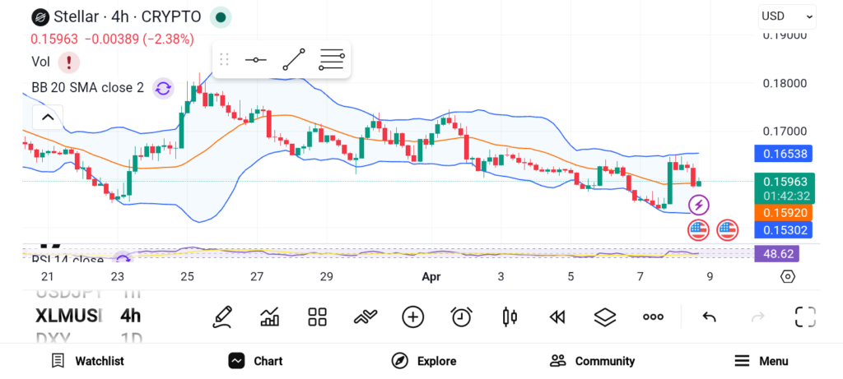Open the layout grid apps icon
This screenshot has height=379, width=843.
(x=317, y=317)
